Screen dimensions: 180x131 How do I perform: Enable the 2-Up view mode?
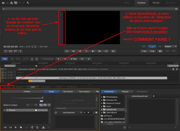coord(144,51)
